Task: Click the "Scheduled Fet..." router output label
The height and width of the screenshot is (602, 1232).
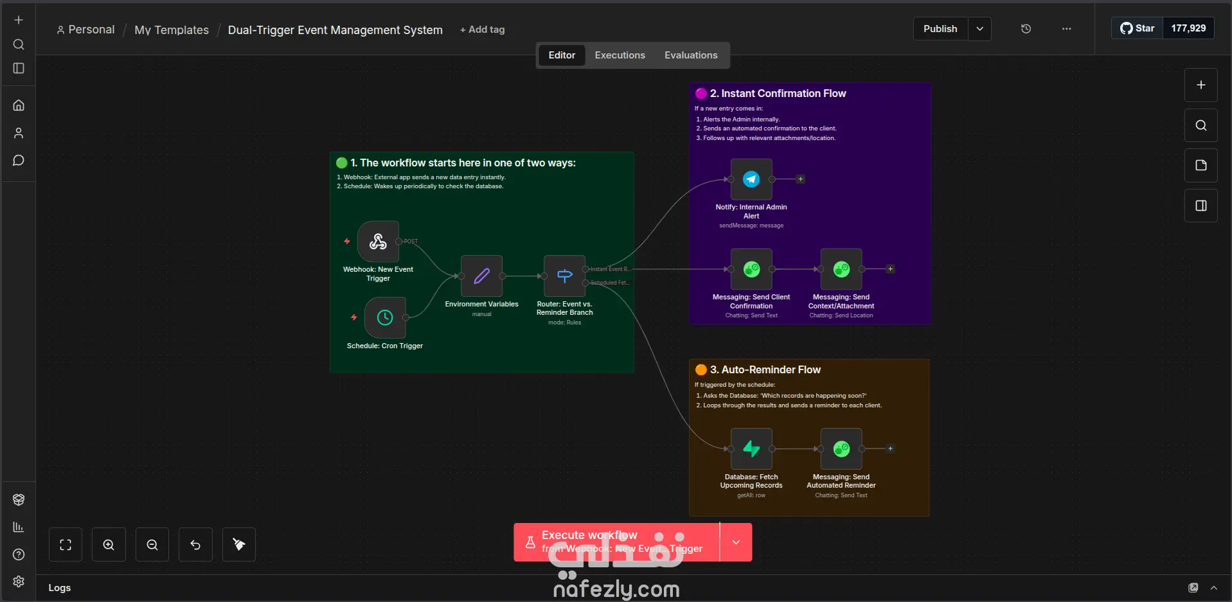Action: [610, 283]
